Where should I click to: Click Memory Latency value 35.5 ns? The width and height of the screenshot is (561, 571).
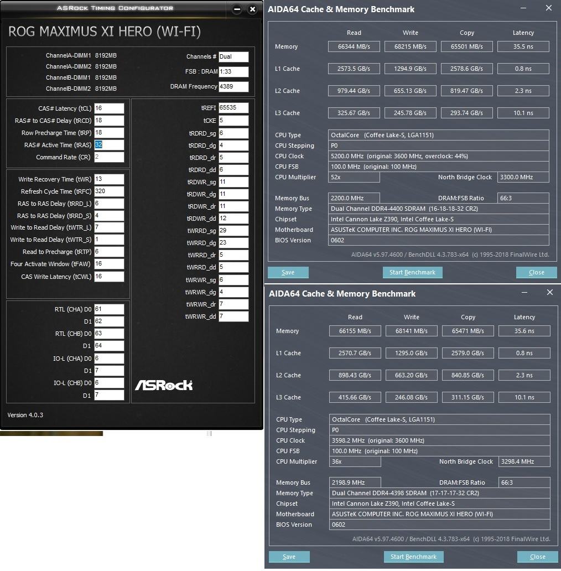click(x=523, y=46)
